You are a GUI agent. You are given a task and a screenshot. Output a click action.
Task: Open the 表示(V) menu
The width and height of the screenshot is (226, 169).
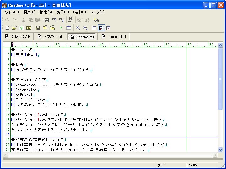pyautogui.click(x=62, y=12)
